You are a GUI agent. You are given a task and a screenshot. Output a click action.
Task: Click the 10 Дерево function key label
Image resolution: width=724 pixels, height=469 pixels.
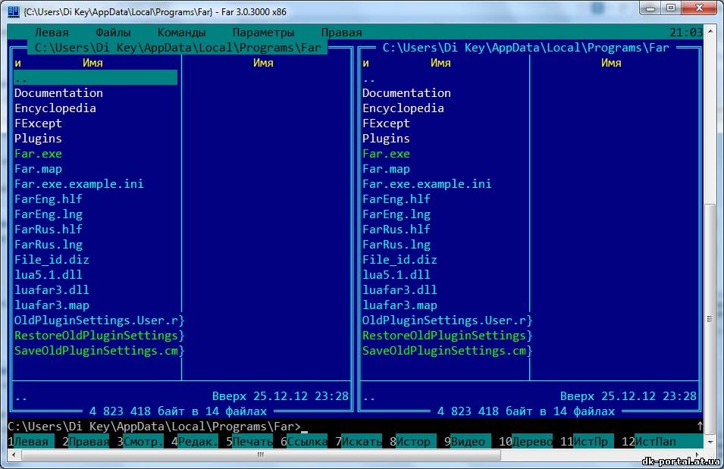525,442
